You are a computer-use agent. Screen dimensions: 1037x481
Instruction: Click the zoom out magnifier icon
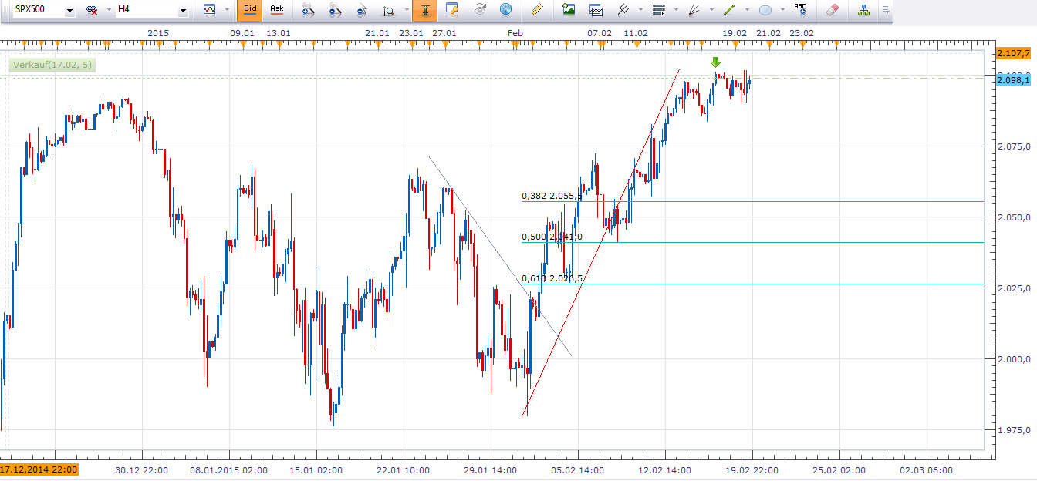[335, 10]
